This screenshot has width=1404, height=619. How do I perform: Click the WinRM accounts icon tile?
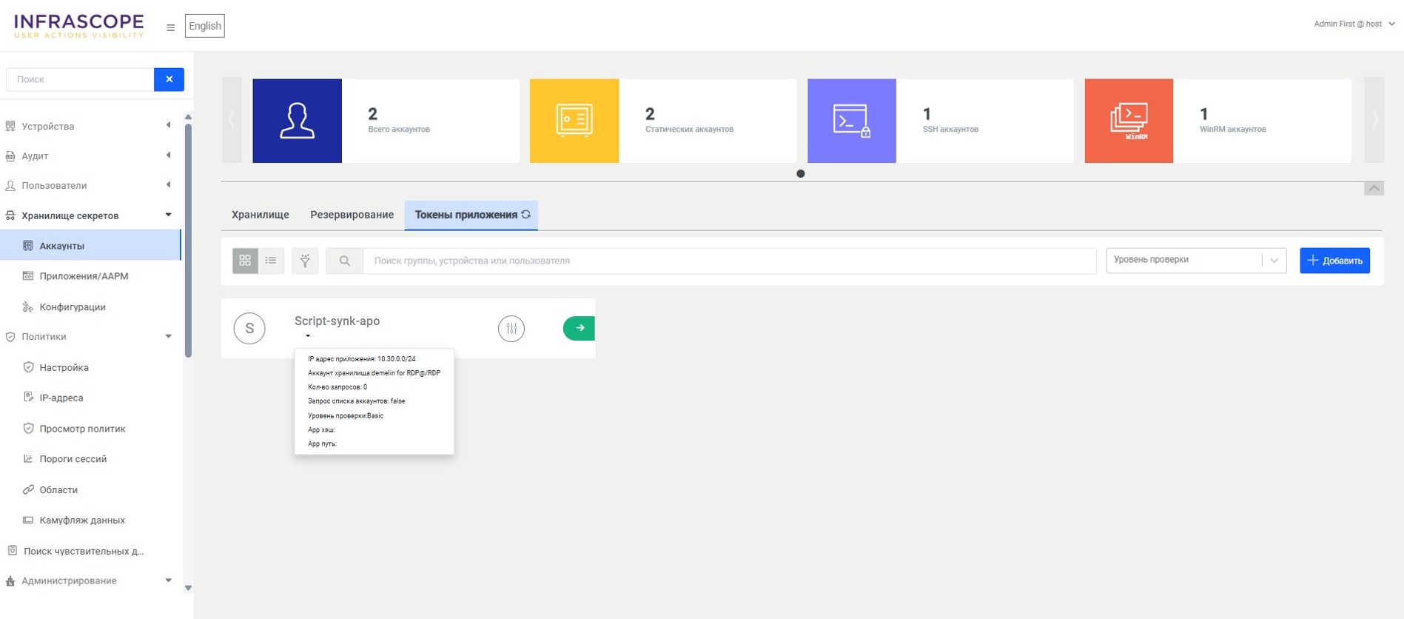click(x=1129, y=121)
